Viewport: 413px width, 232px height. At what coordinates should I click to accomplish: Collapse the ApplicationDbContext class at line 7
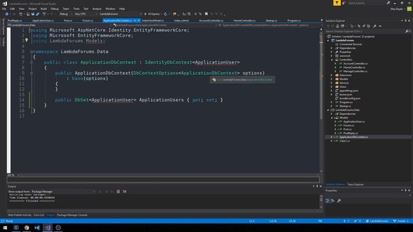[x=32, y=63]
